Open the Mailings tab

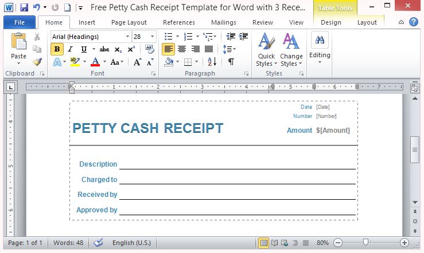click(x=224, y=22)
